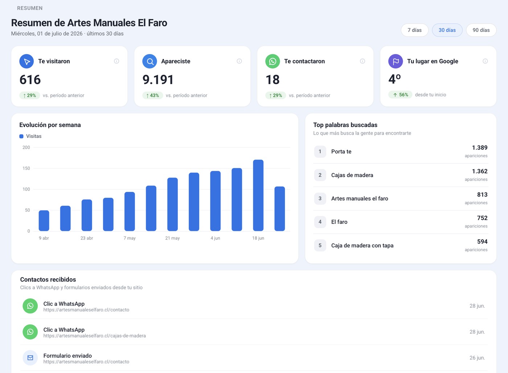Image resolution: width=508 pixels, height=373 pixels.
Task: Click the Top palabras buscadas heading
Action: [x=345, y=125]
